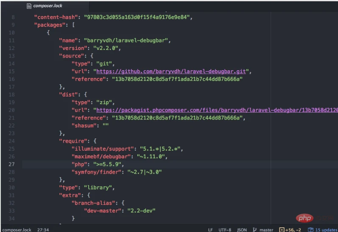The height and width of the screenshot is (232, 338).
Task: Open the JSON grammar selector
Action: click(x=242, y=229)
